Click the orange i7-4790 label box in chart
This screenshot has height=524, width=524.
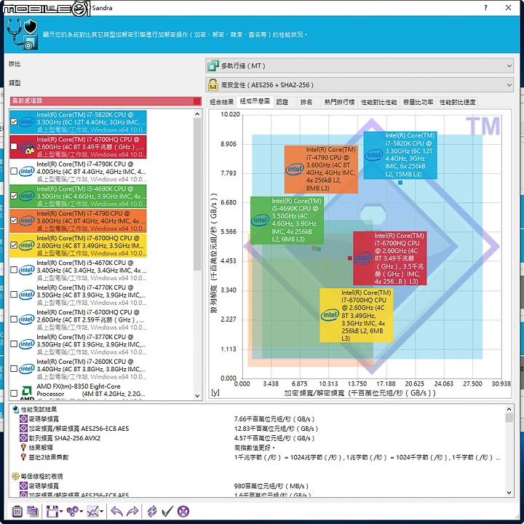pyautogui.click(x=321, y=169)
